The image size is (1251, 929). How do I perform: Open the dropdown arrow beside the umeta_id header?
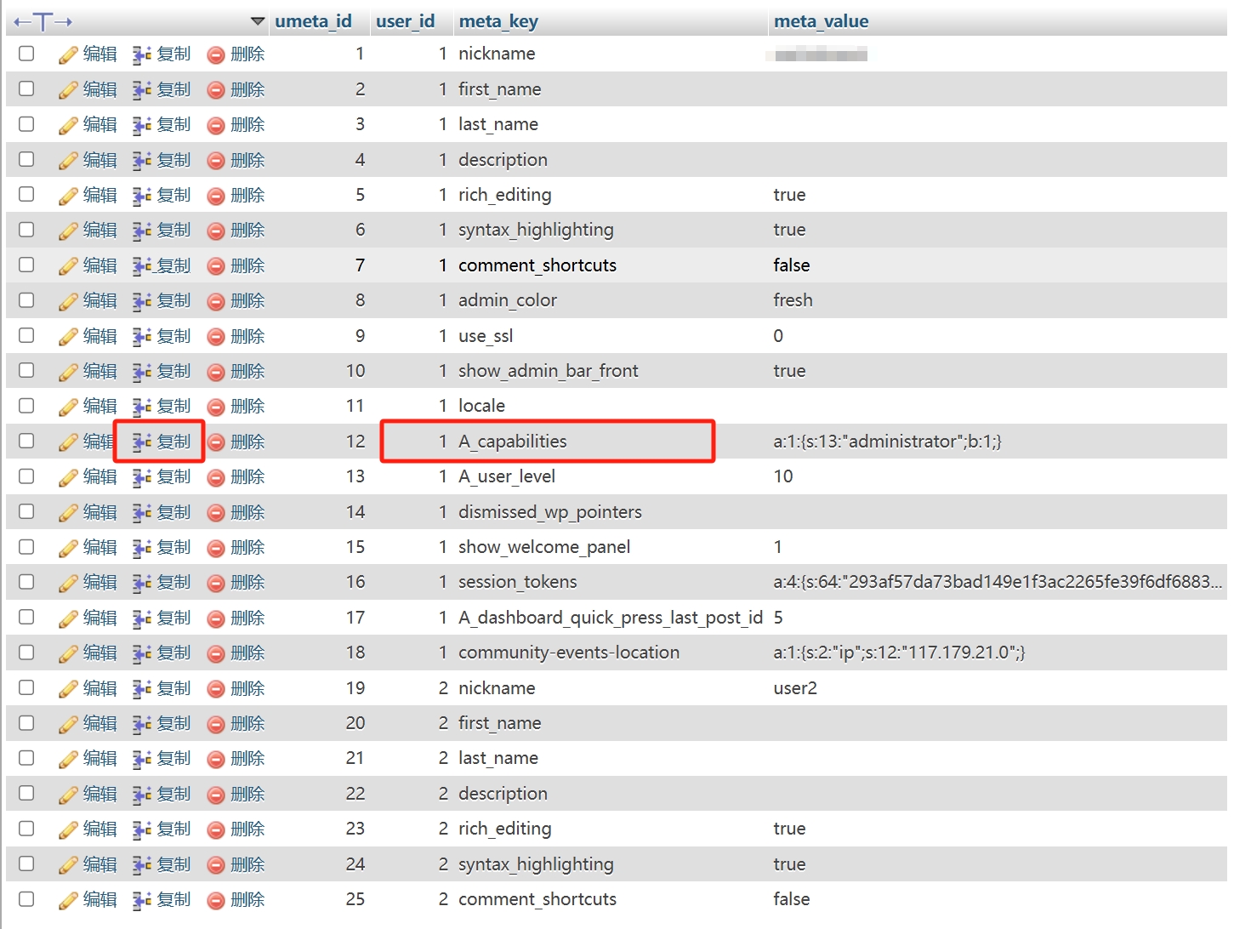(258, 21)
